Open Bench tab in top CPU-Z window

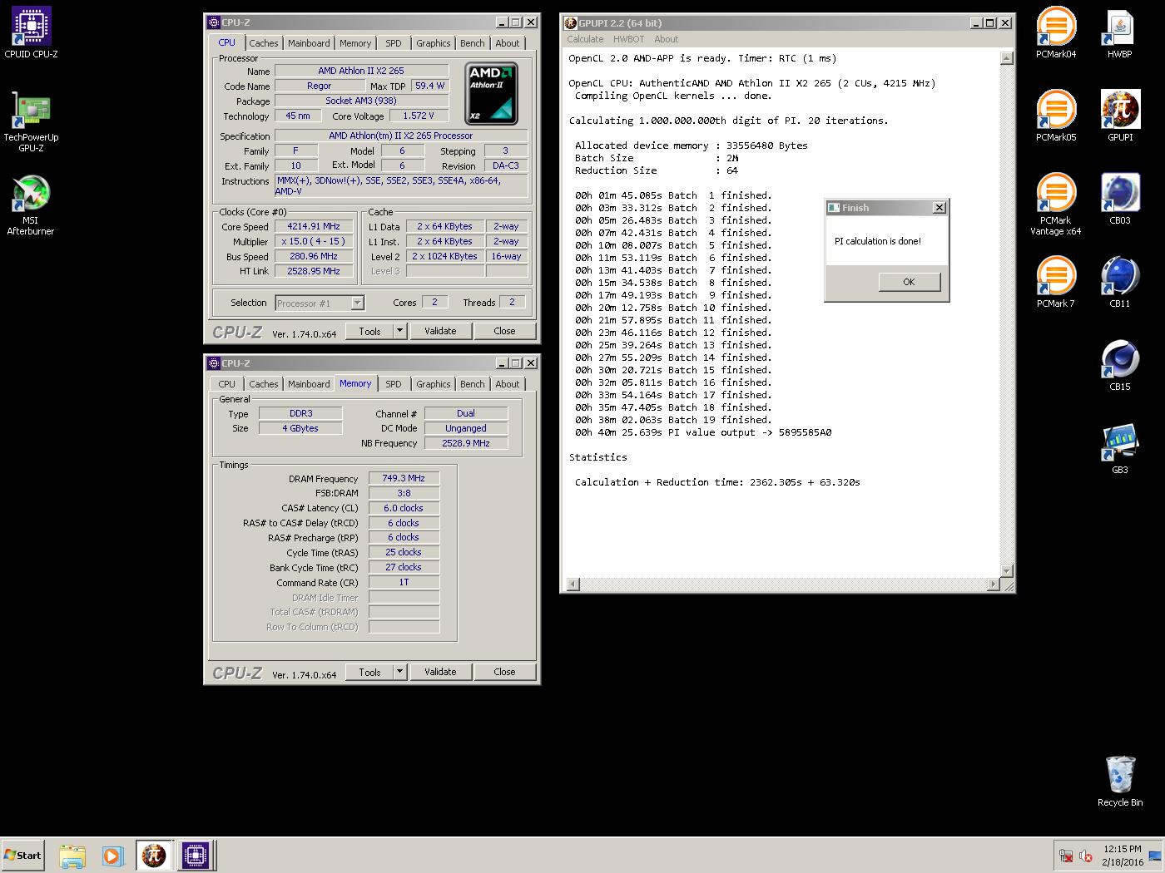click(472, 43)
